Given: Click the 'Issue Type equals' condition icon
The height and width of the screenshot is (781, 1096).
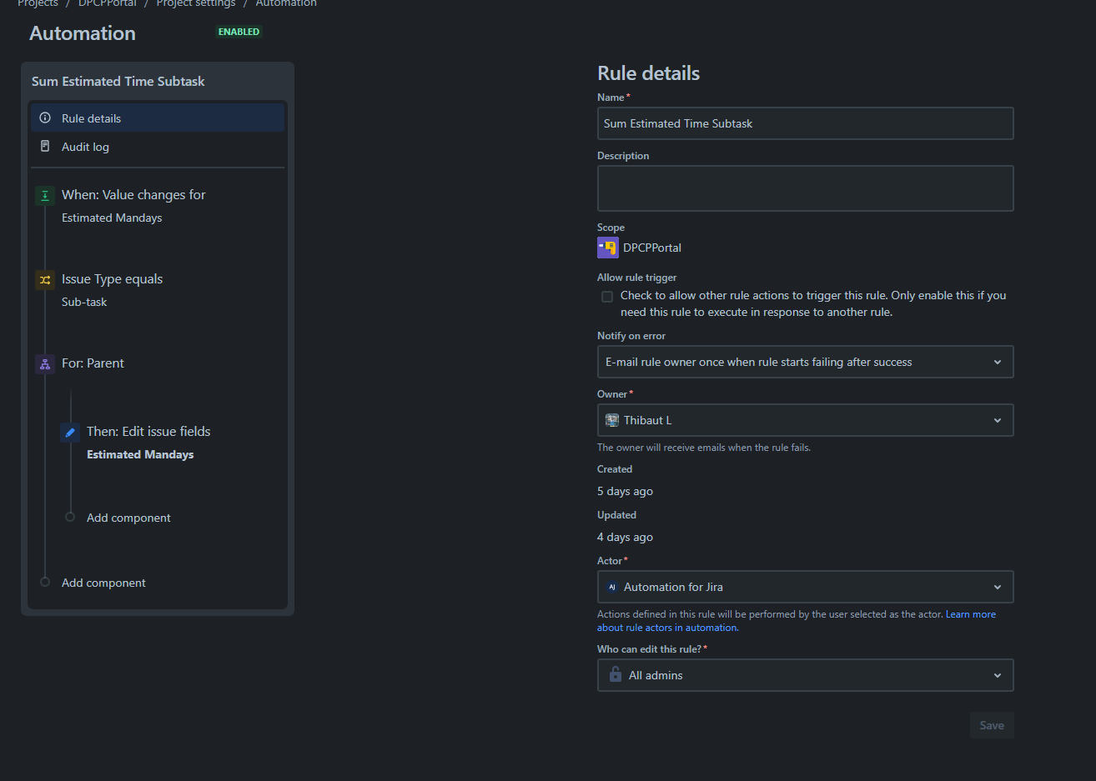Looking at the screenshot, I should pos(44,280).
